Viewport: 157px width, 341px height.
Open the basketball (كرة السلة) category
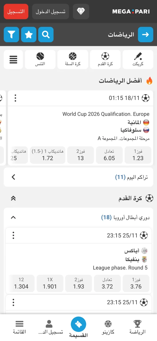click(73, 59)
